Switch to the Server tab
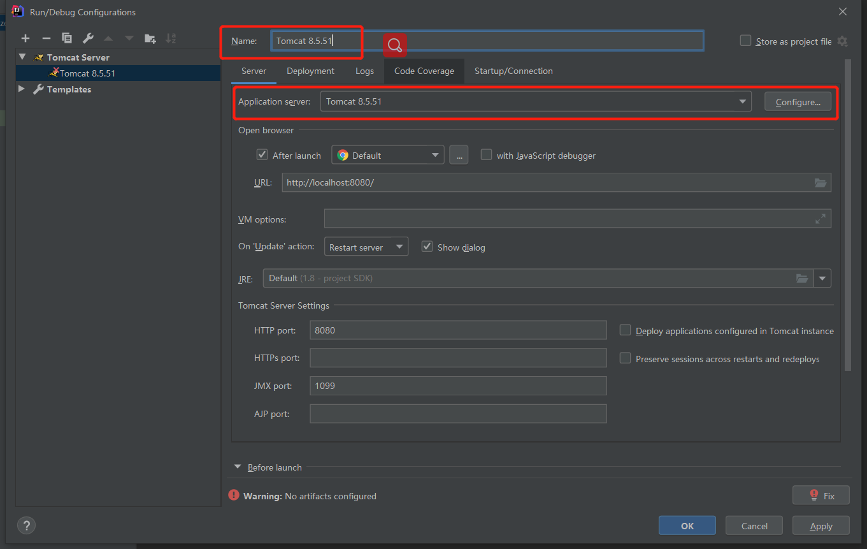 click(254, 71)
